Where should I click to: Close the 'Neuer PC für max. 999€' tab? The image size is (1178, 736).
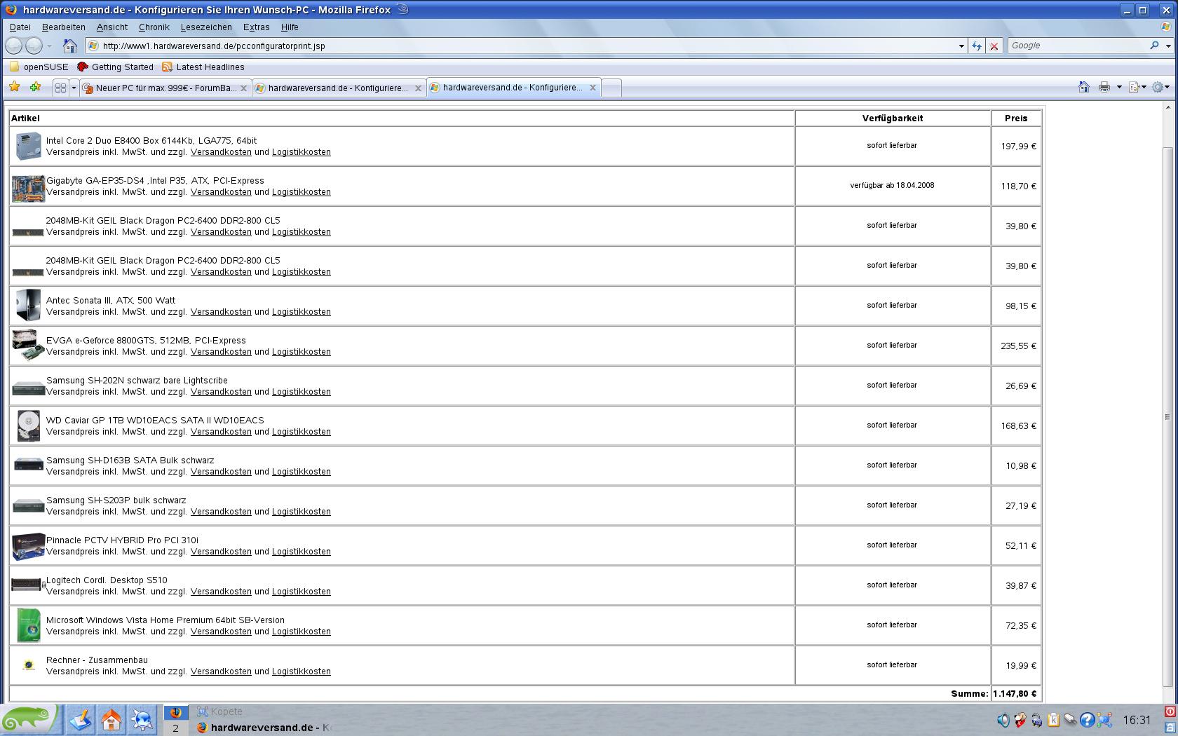coord(243,88)
